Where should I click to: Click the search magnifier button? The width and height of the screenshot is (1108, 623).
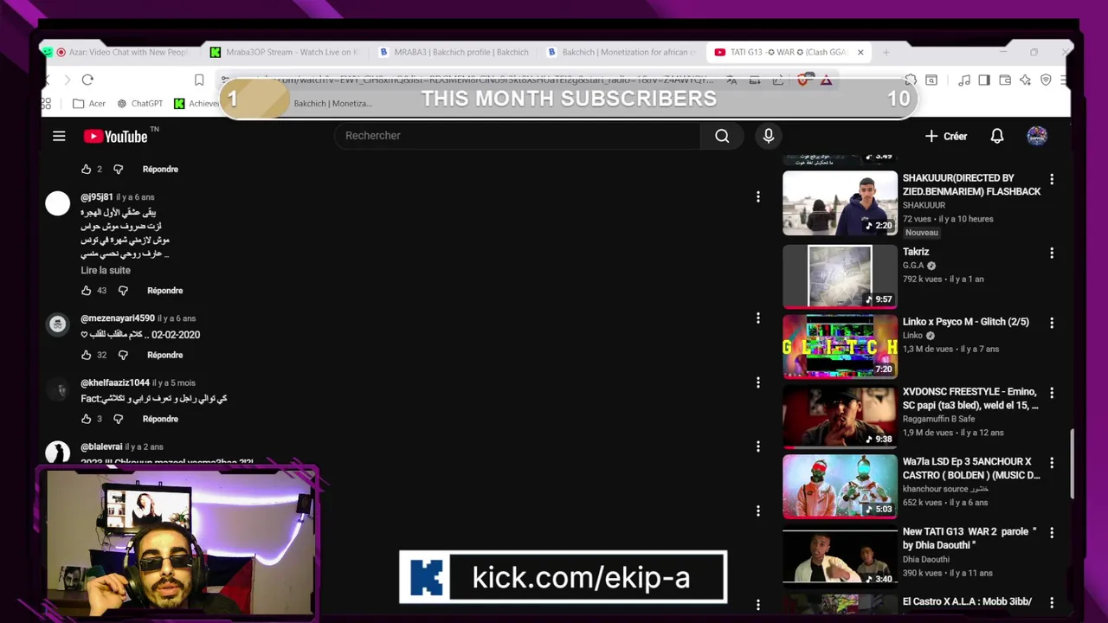722,136
